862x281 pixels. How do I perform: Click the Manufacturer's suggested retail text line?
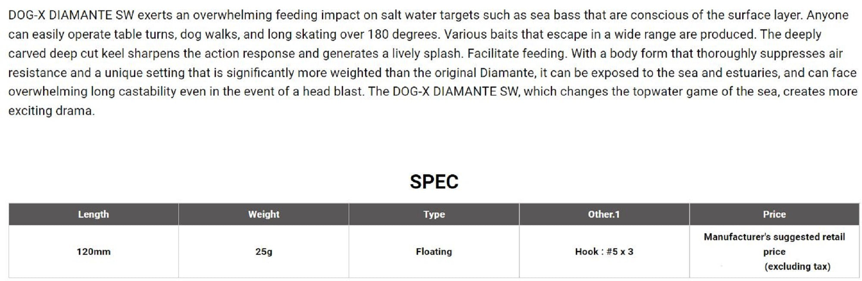774,237
